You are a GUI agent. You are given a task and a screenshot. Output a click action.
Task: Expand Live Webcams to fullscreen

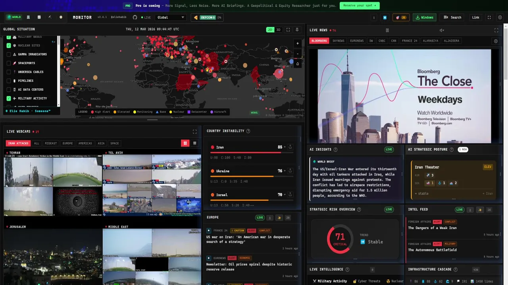194,131
